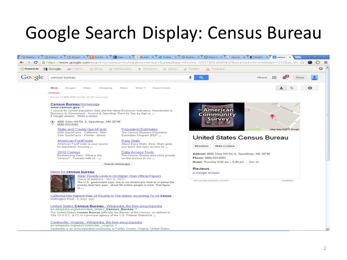Viewport: 347px width, 260px height.
Task: Open the map thumbnail in knowledge panel
Action: point(273,117)
